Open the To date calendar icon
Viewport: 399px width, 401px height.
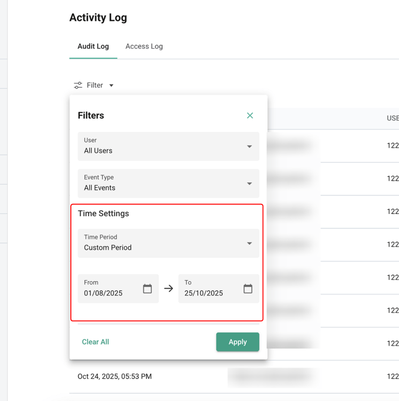248,289
